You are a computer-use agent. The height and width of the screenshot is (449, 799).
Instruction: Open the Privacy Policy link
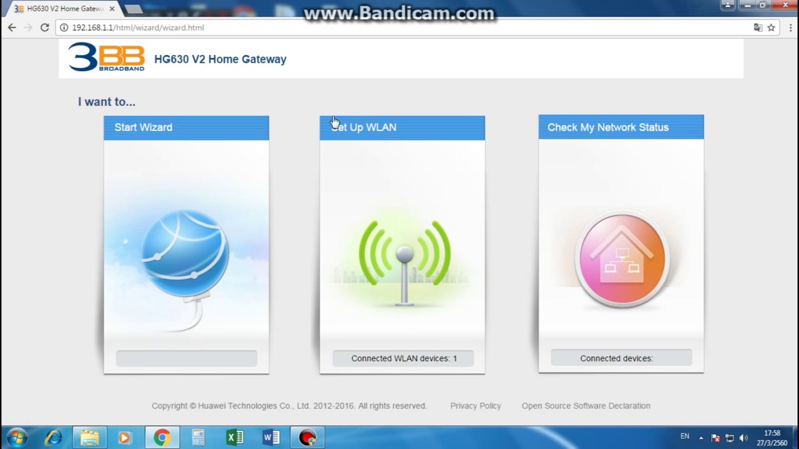tap(476, 405)
